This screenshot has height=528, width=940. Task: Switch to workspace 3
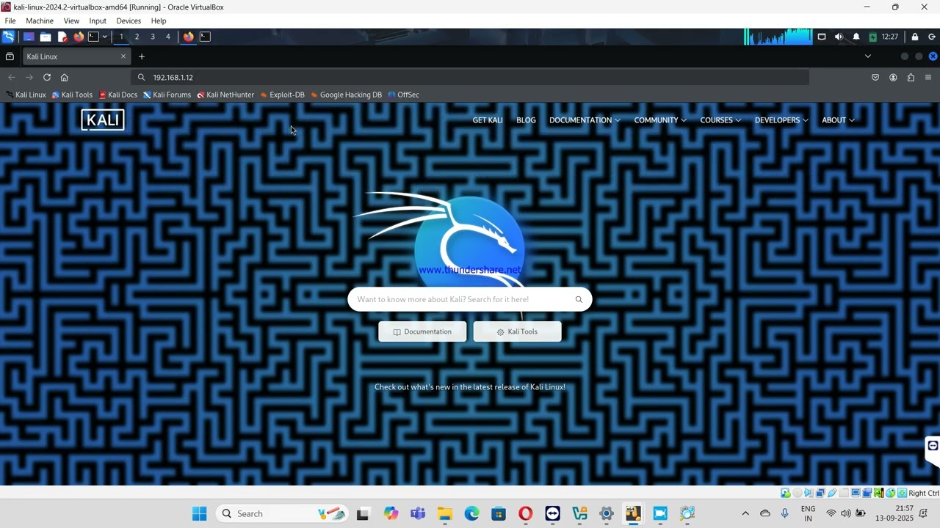point(153,37)
